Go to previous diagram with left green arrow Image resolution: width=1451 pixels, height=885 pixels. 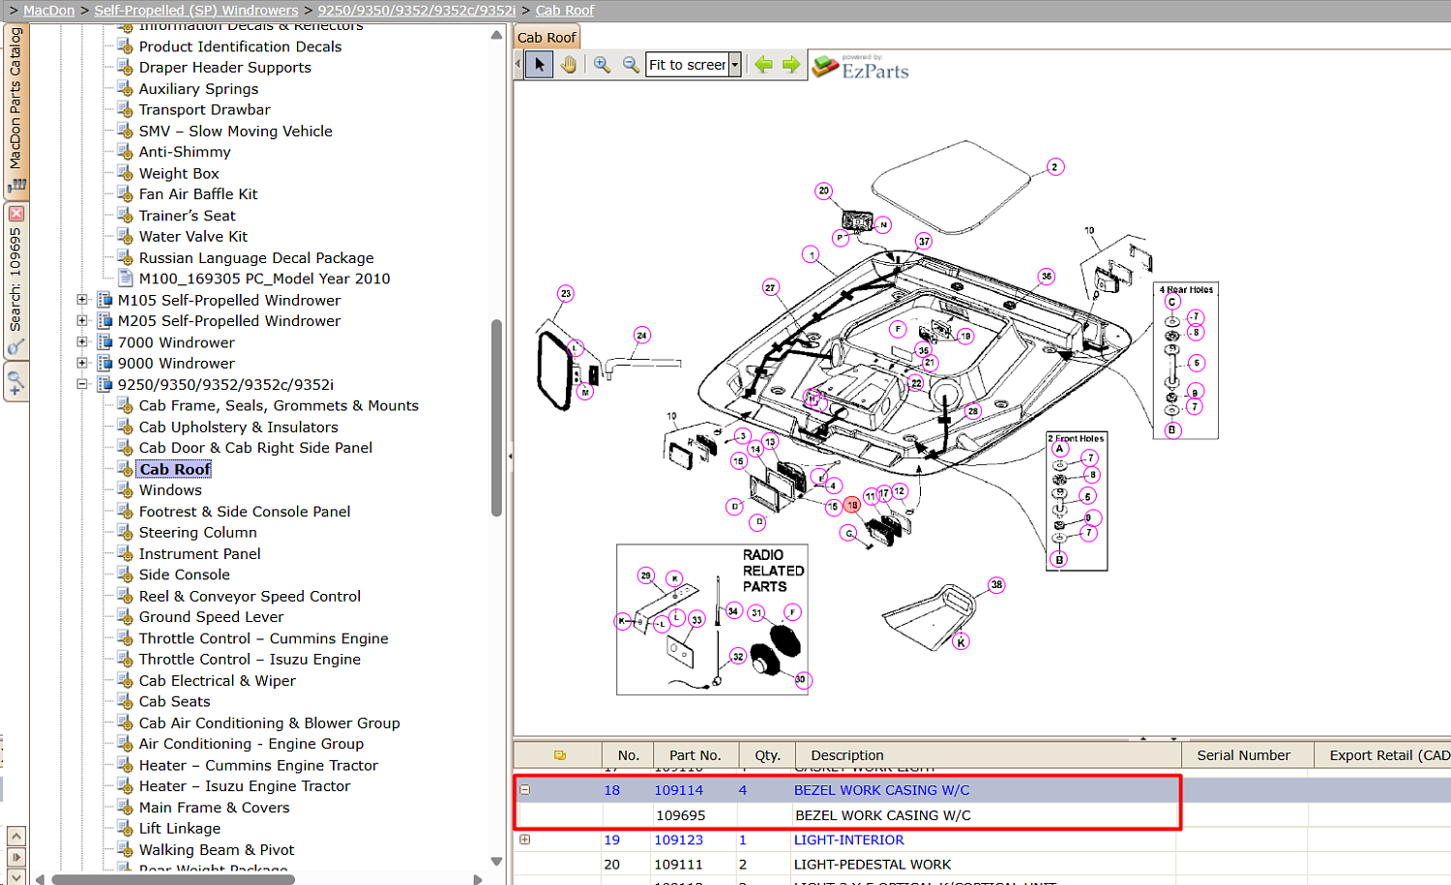[764, 65]
